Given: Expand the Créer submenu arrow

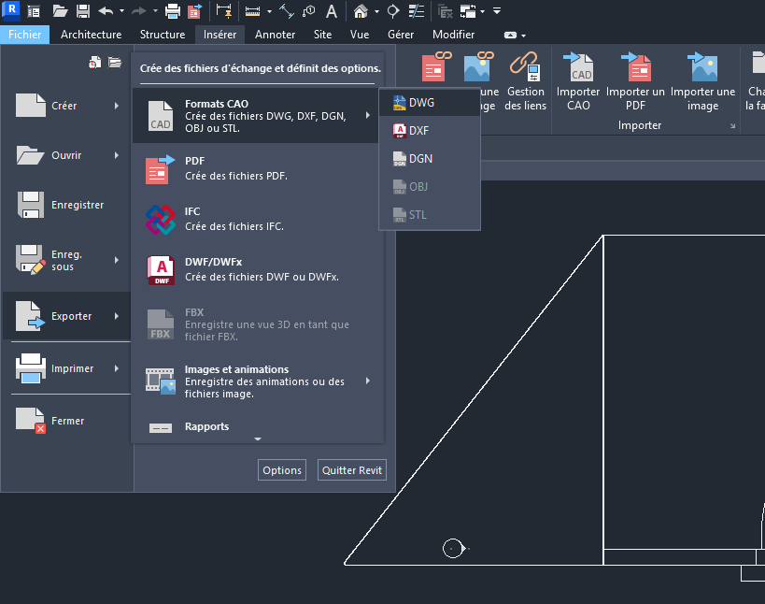Looking at the screenshot, I should tap(117, 106).
